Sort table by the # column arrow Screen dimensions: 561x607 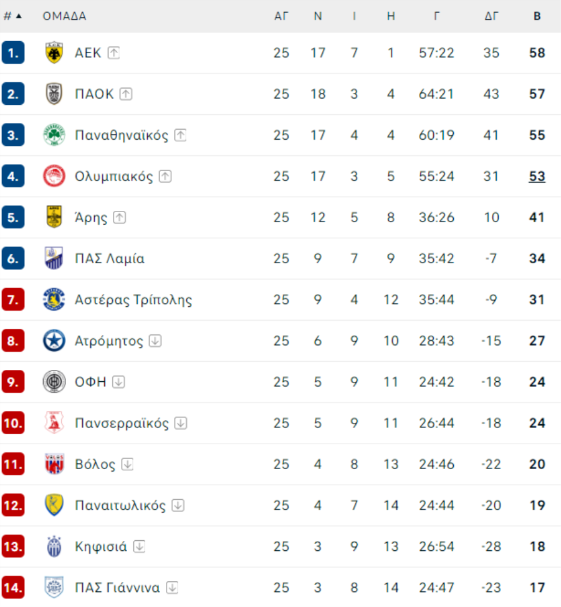pos(19,16)
